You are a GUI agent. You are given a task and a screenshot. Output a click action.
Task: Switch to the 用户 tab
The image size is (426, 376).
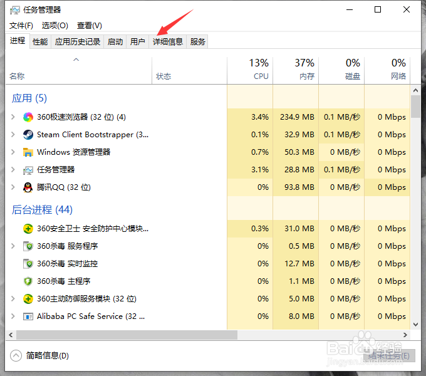point(137,42)
